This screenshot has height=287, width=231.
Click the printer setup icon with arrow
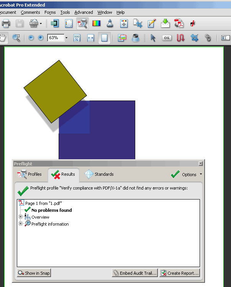click(x=34, y=23)
